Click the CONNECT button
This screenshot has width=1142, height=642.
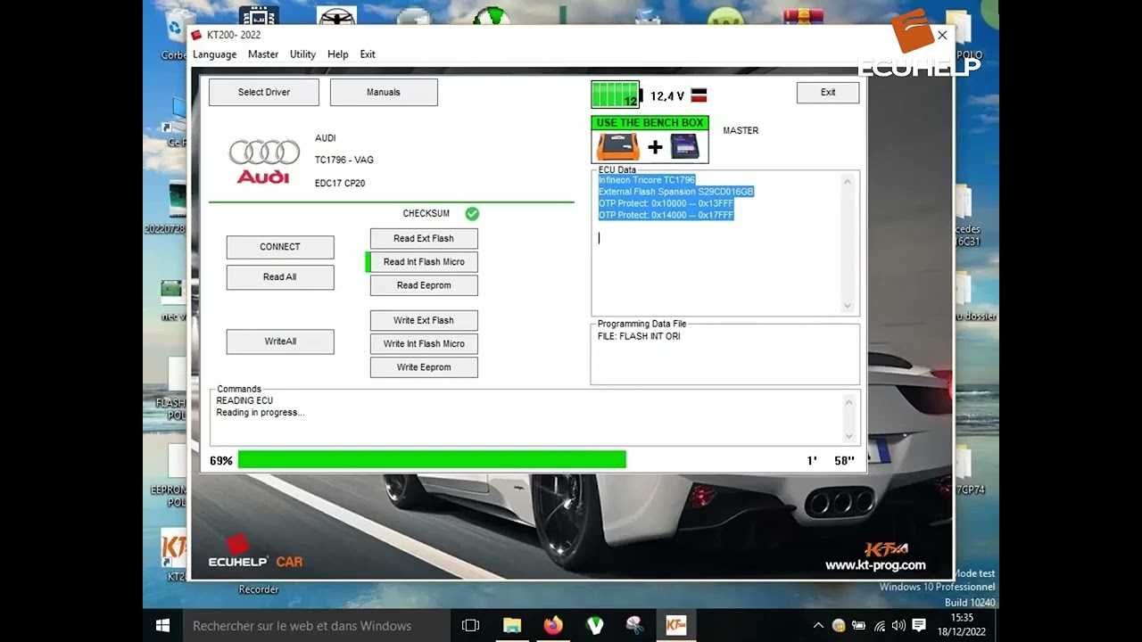[x=280, y=247]
